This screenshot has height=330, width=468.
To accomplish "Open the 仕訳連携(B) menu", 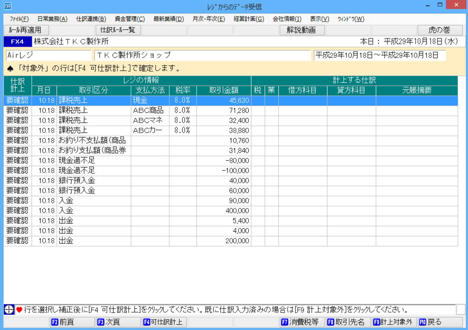I will [91, 19].
